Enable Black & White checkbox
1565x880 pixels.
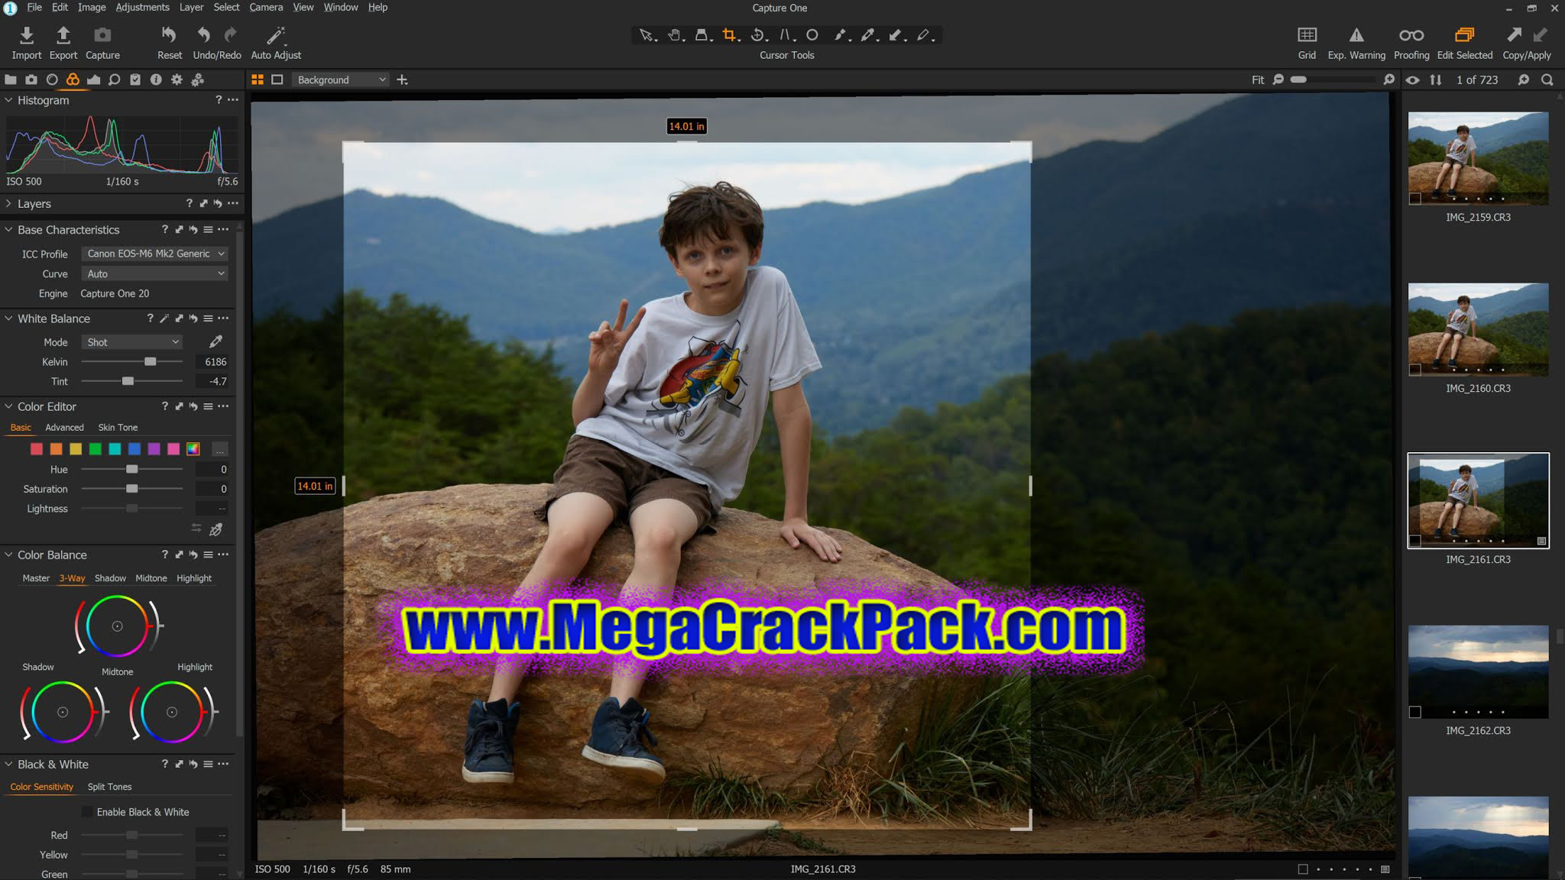(87, 812)
